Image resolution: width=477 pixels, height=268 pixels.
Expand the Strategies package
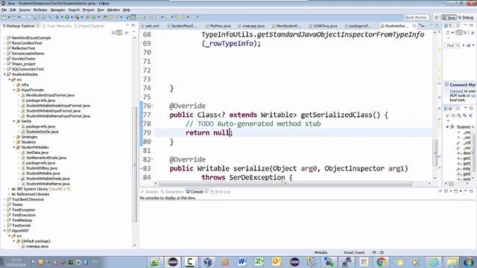tap(14, 137)
